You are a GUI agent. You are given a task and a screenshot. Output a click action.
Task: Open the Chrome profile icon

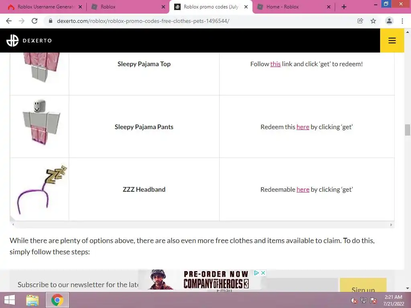click(x=389, y=21)
